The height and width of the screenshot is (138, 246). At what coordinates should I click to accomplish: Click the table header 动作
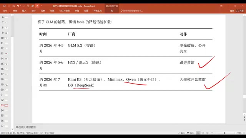click(x=183, y=34)
